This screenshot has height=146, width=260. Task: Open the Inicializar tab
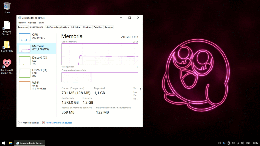pyautogui.click(x=76, y=27)
